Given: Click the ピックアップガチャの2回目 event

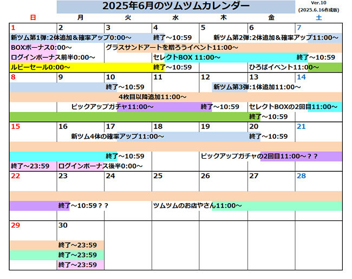Looking at the screenshot, I should pyautogui.click(x=259, y=156).
